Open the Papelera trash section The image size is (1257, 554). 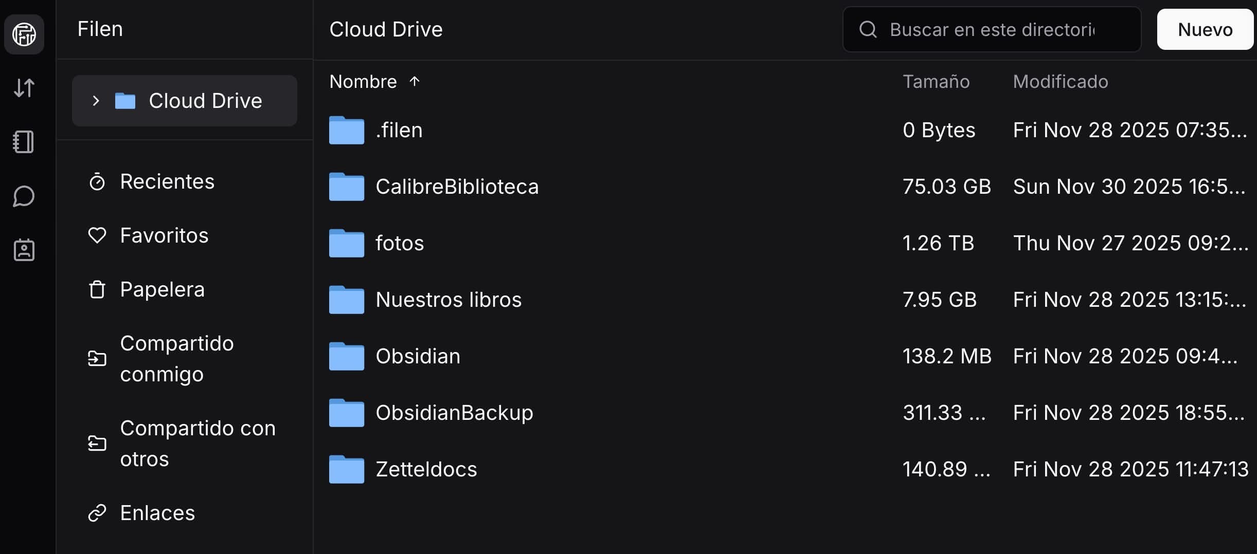tap(162, 290)
